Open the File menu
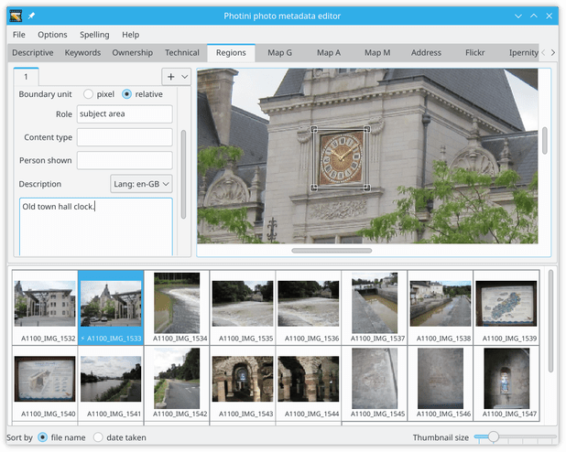566x452 pixels. [x=19, y=35]
